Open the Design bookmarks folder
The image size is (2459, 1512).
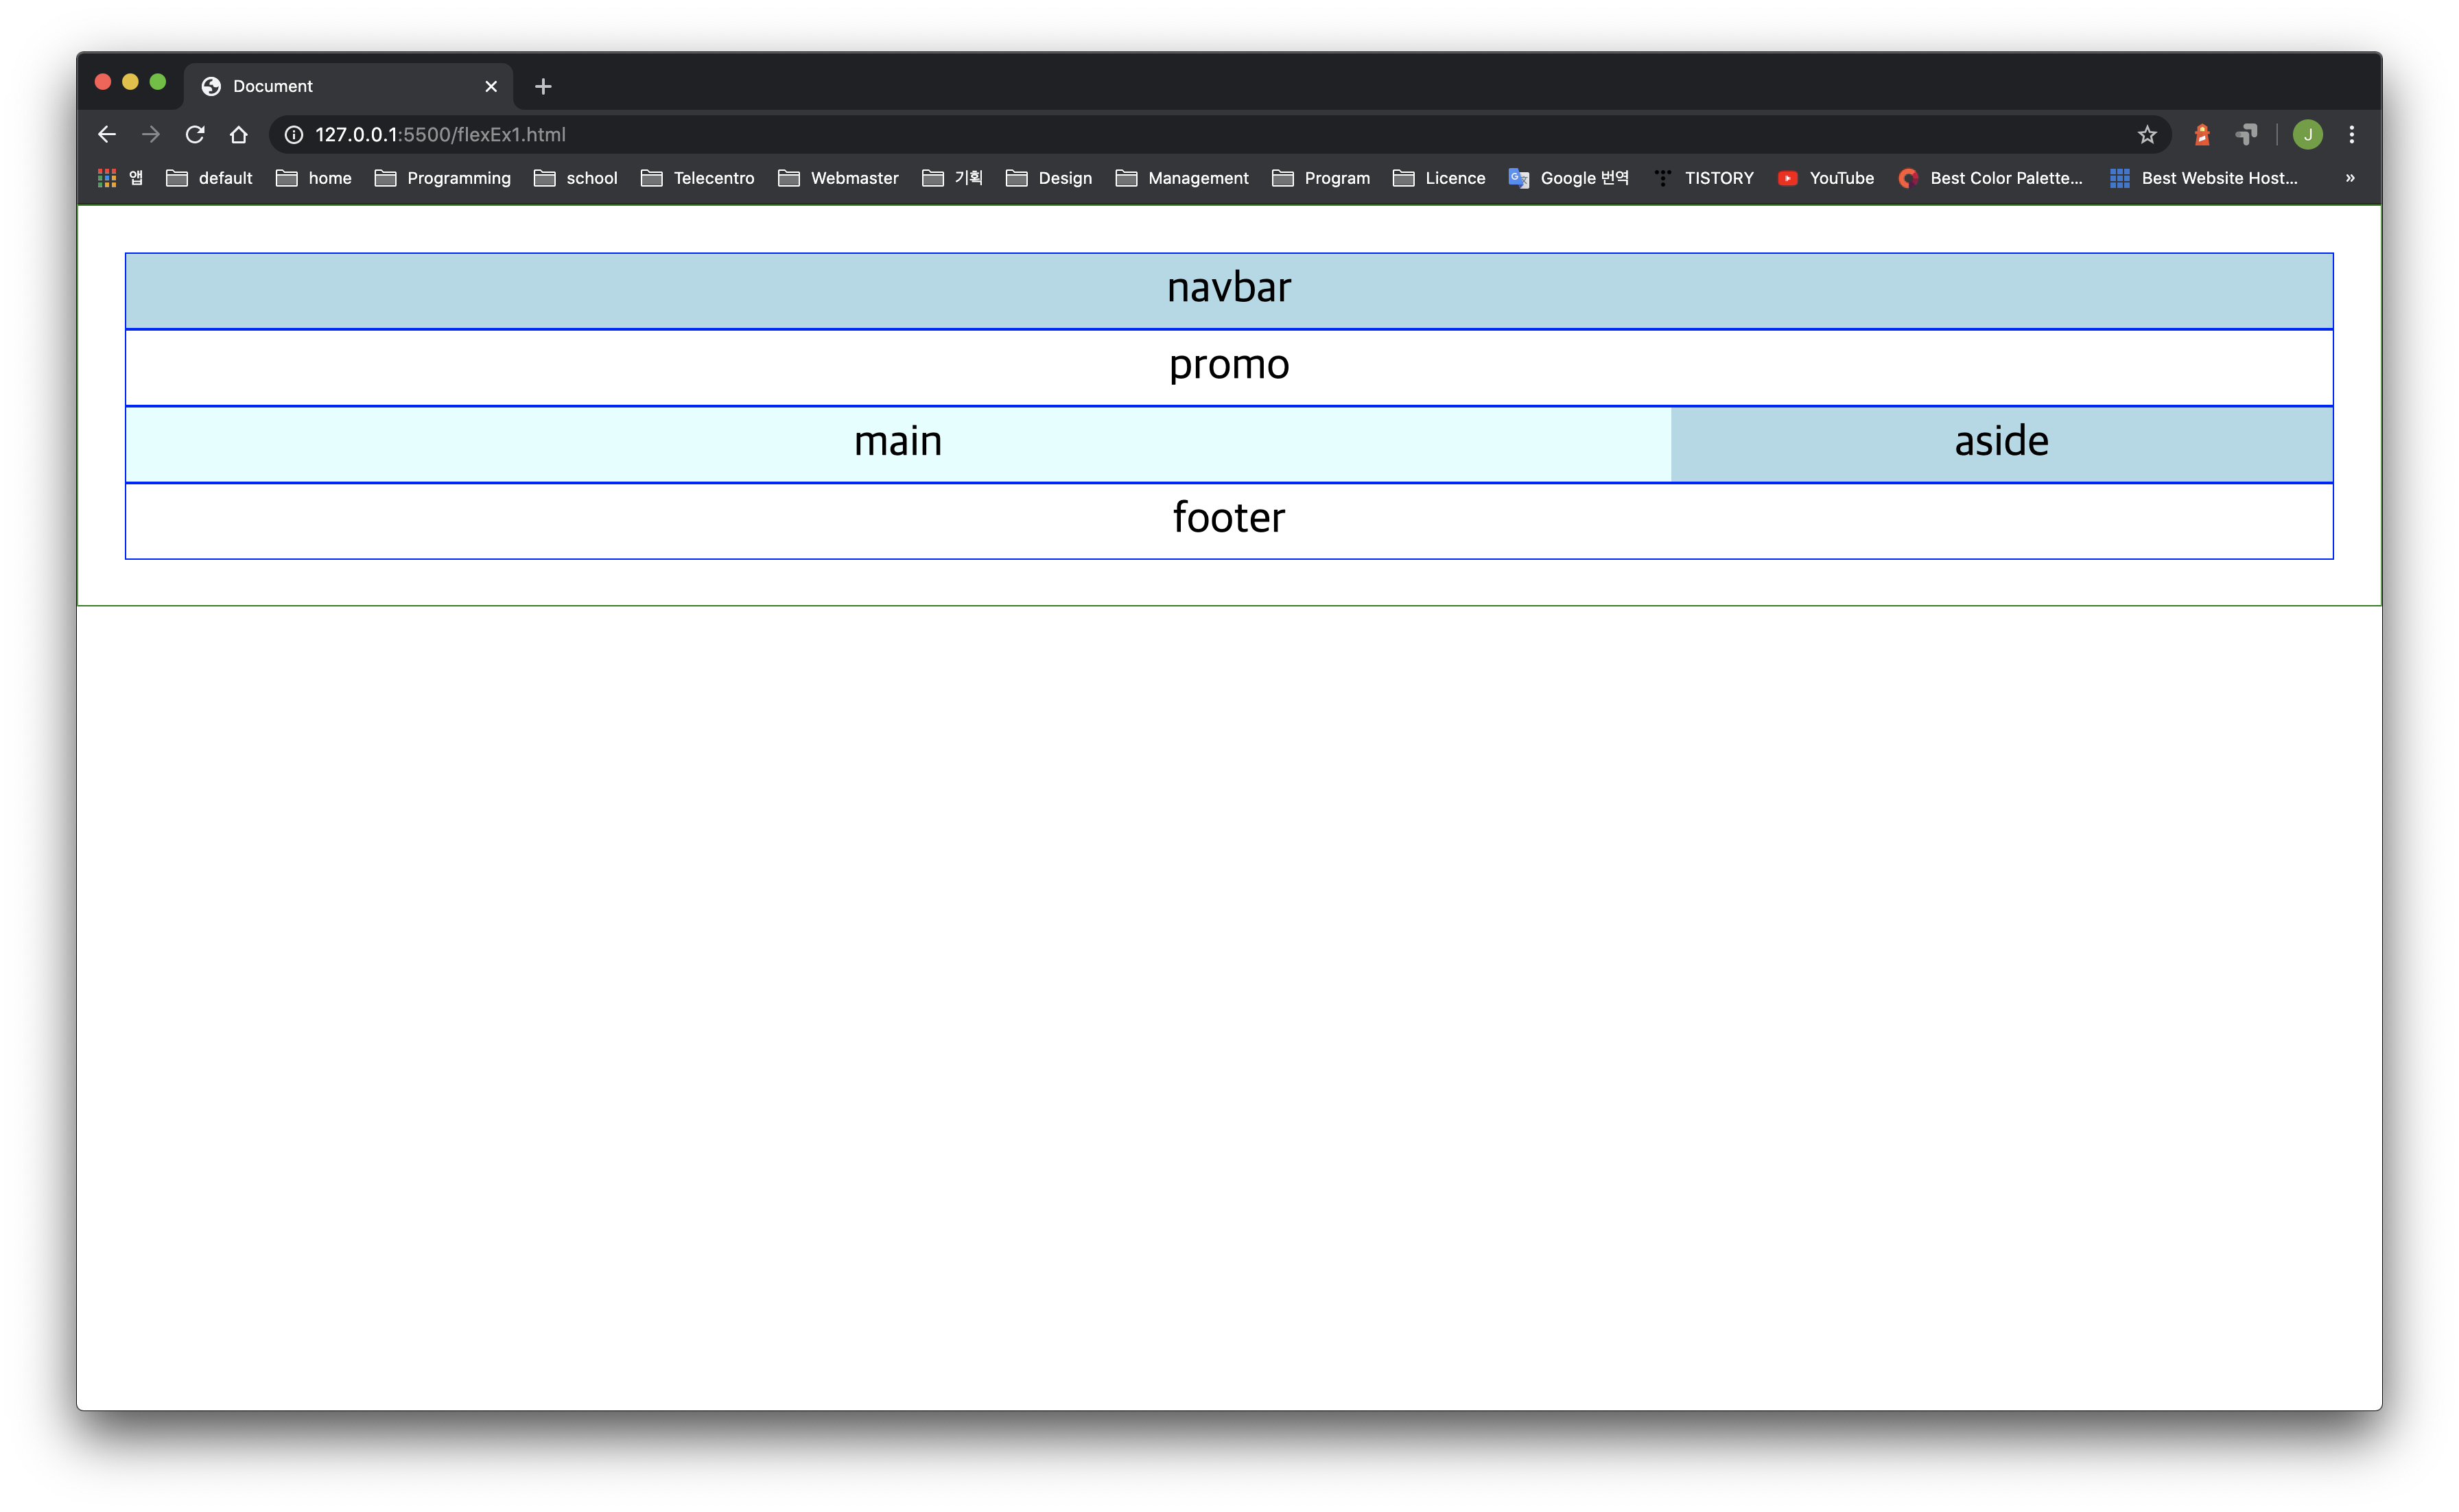pos(1049,178)
